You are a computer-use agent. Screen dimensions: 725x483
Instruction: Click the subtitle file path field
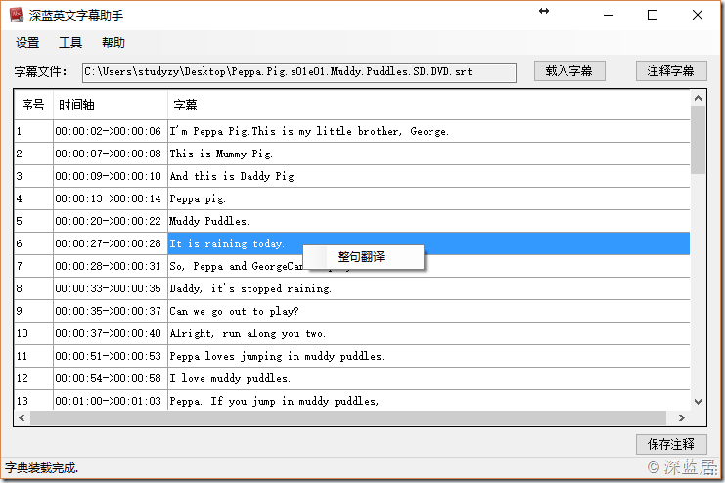point(299,72)
